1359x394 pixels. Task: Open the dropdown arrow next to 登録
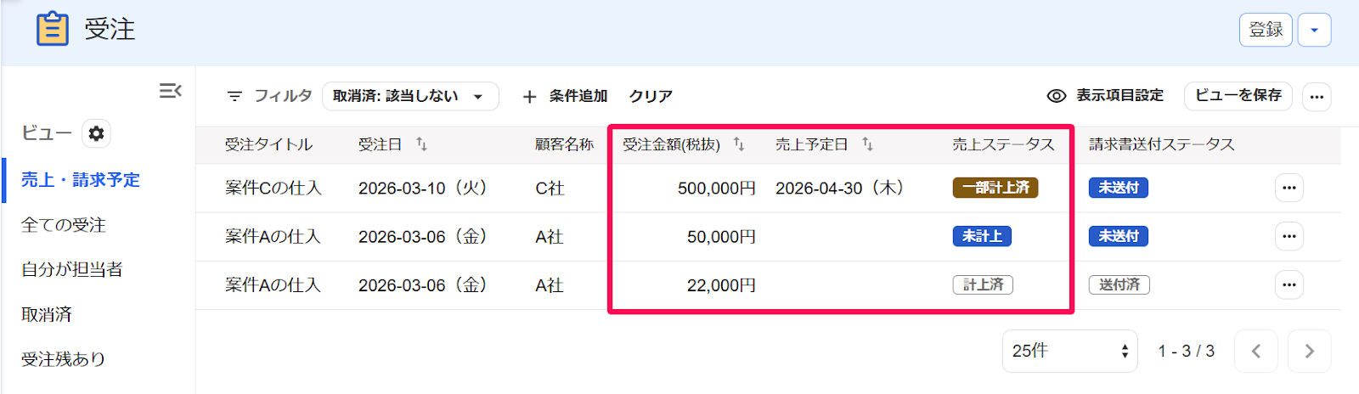[1314, 30]
